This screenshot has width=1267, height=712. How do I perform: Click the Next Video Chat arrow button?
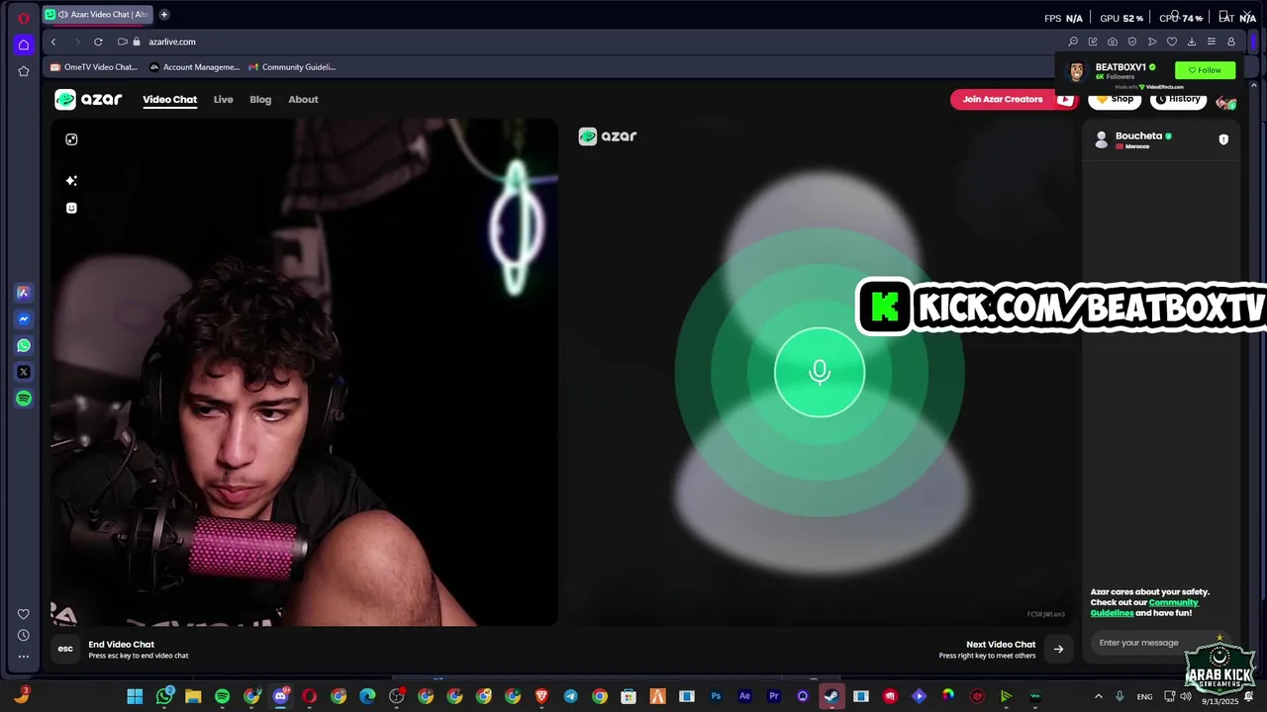coord(1058,650)
